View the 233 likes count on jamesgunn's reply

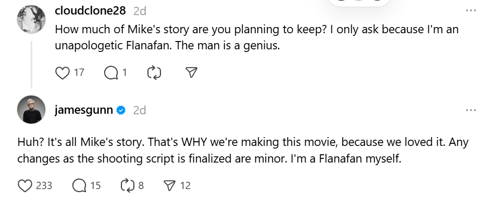tap(44, 185)
